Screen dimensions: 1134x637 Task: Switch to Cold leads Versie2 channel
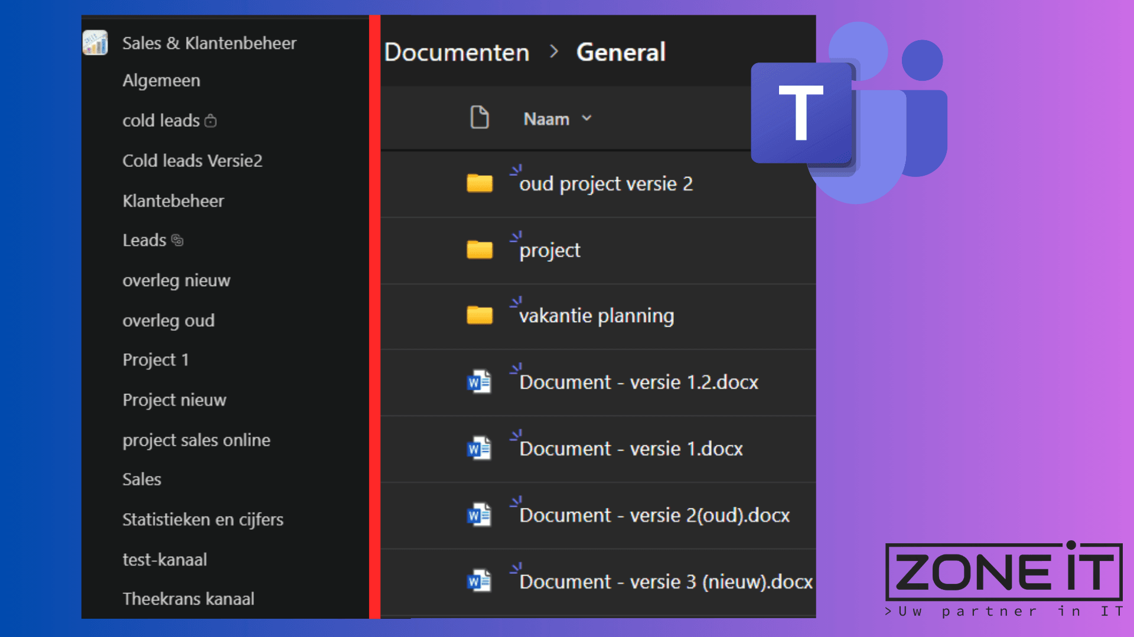pos(192,160)
